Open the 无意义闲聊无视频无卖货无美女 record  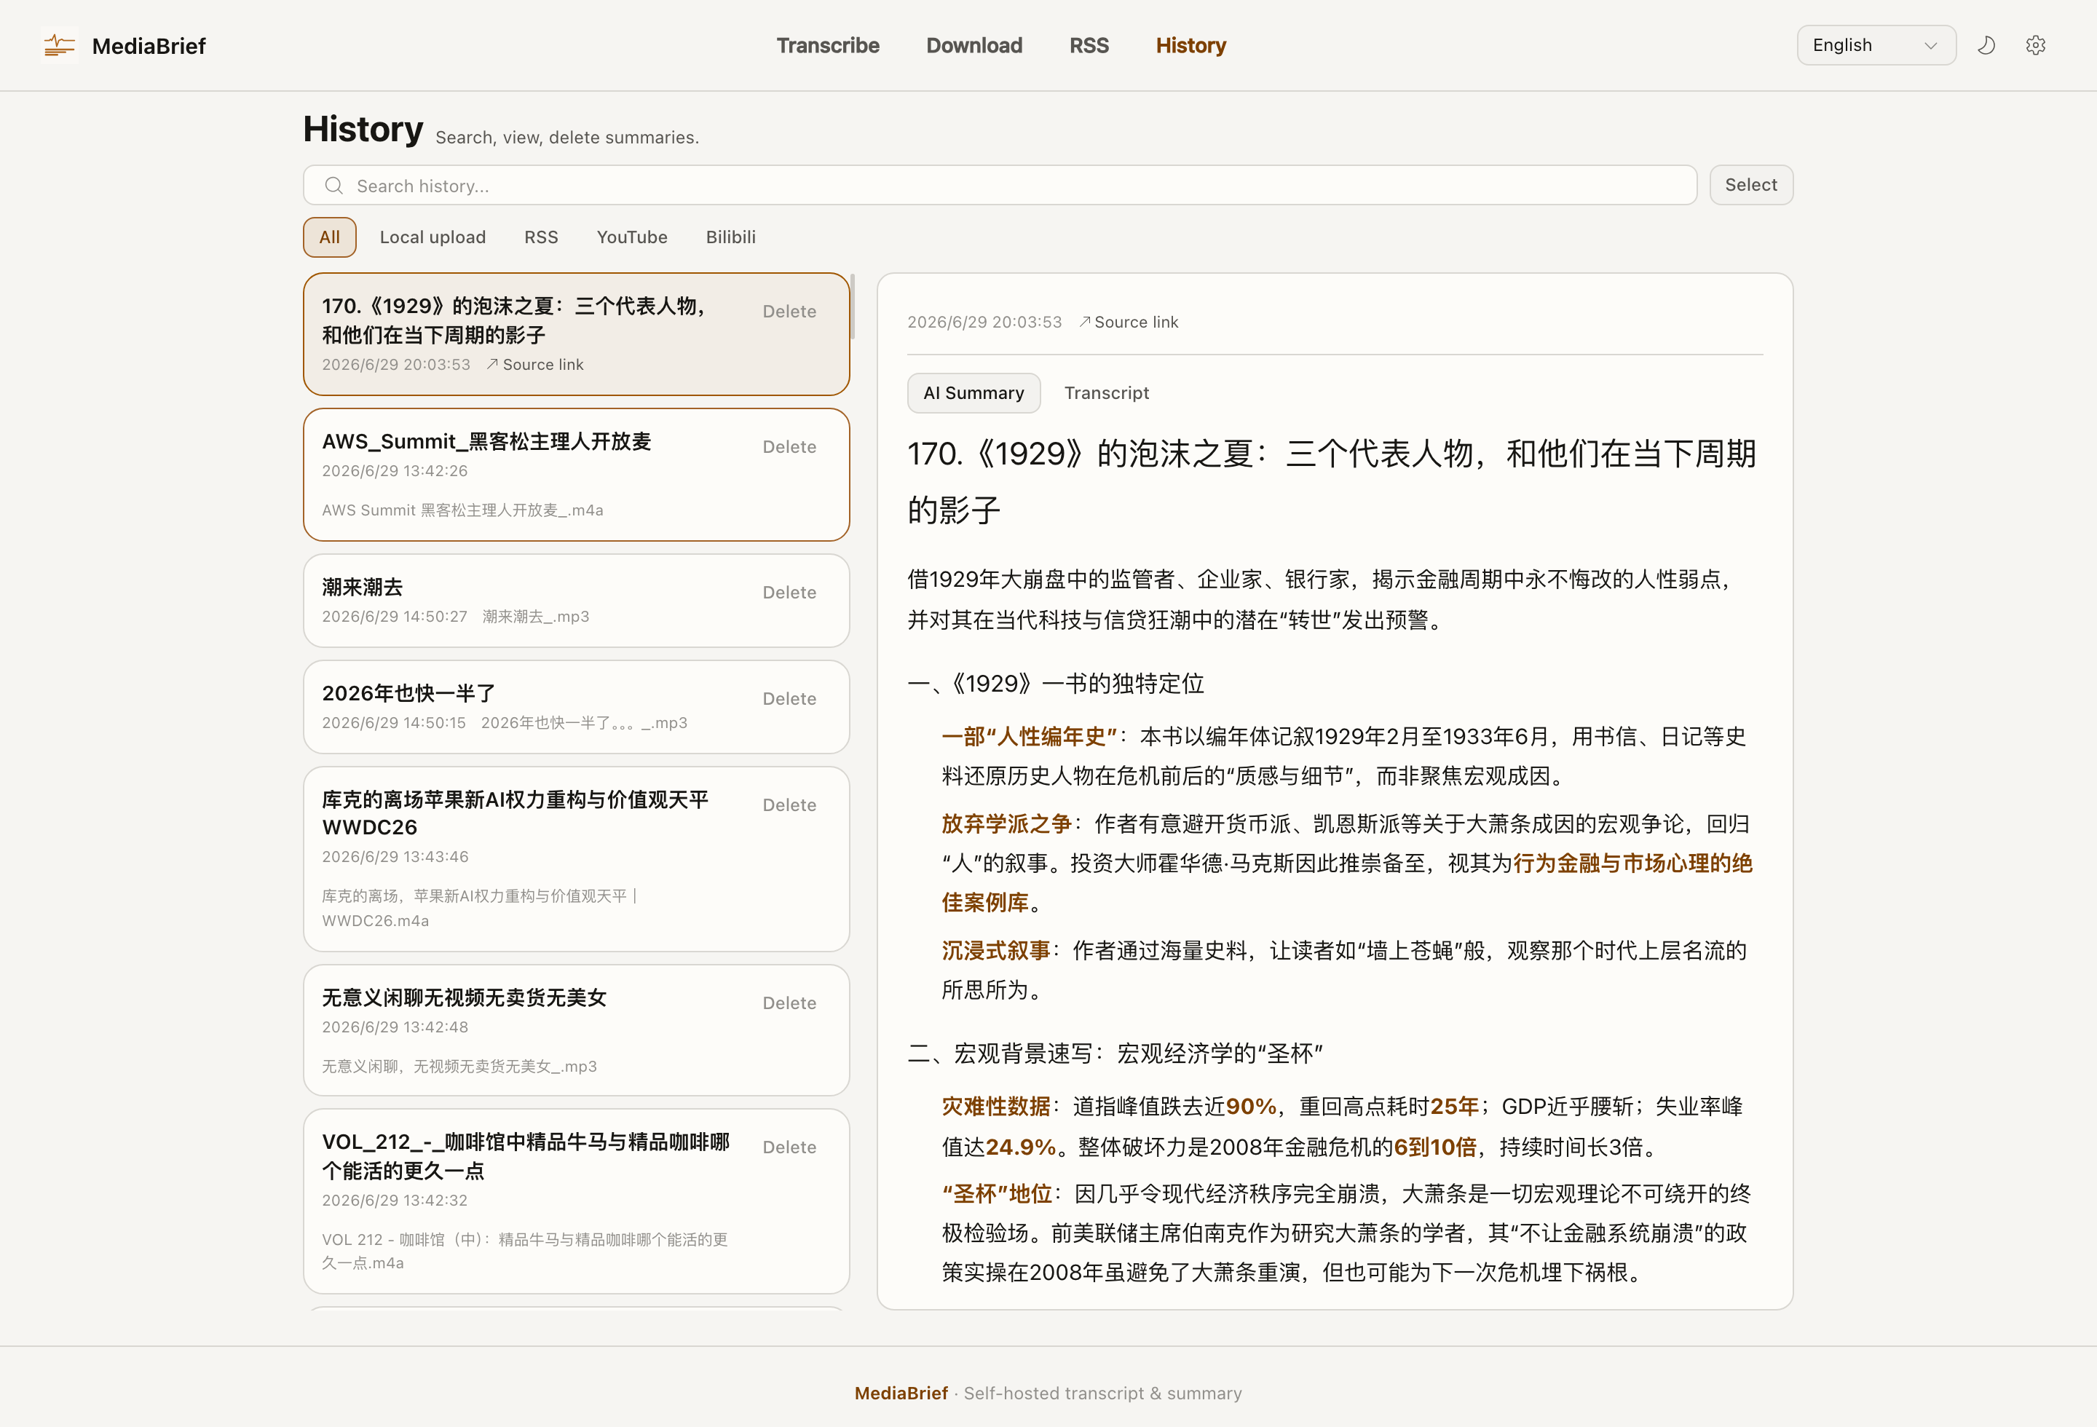click(577, 1030)
